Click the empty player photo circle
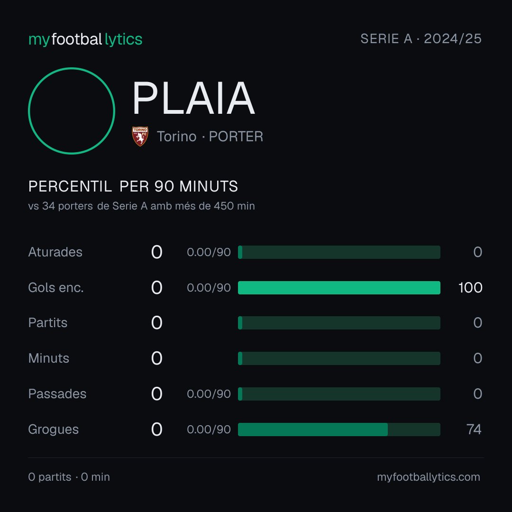The image size is (512, 512). tap(72, 110)
